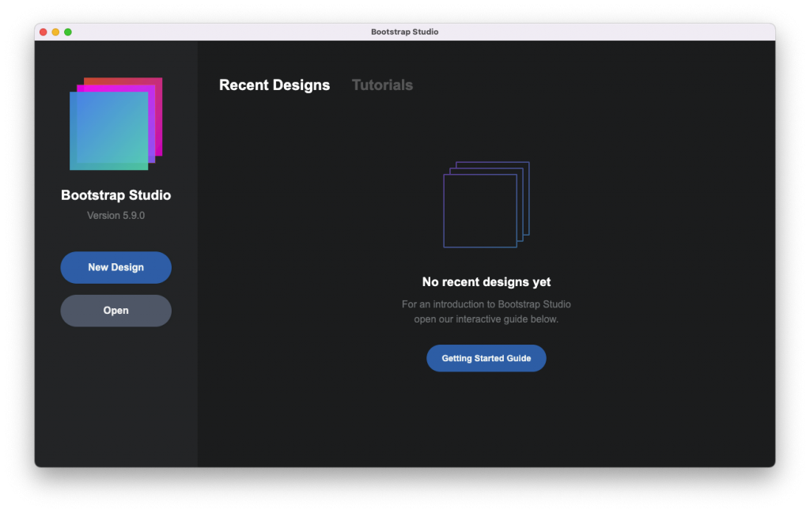Click the Version 5.9.0 text
This screenshot has width=810, height=513.
pos(115,216)
